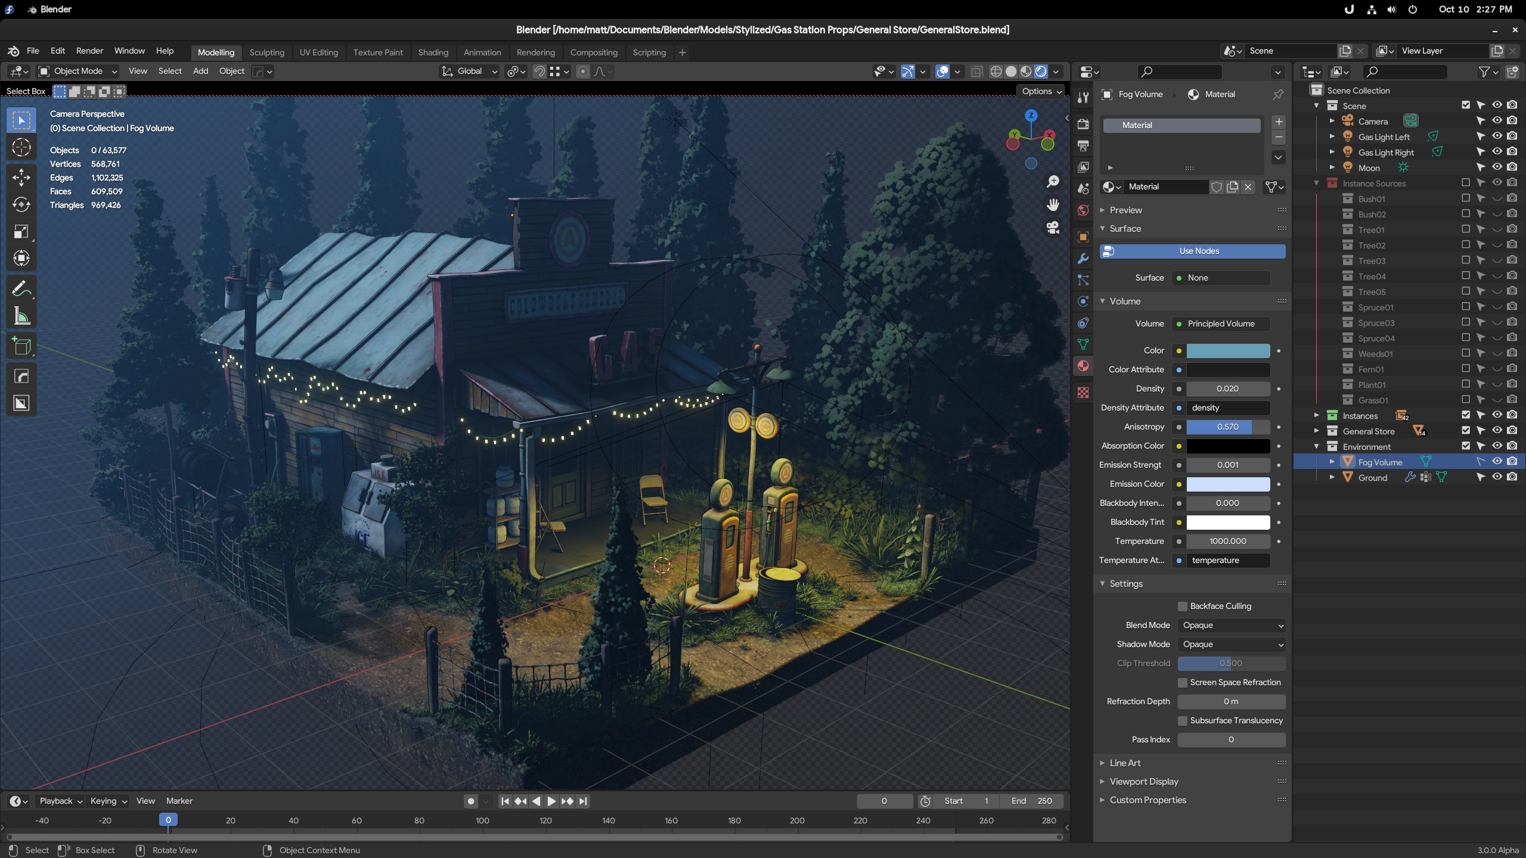1526x858 pixels.
Task: Disable Ground render camera icon
Action: tap(1512, 477)
